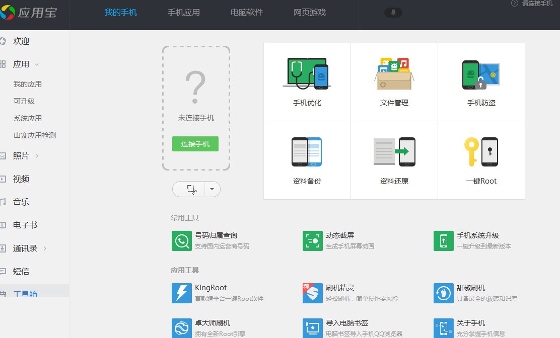Click the 动态截屏 screen capture icon
560x338 pixels.
coord(313,241)
